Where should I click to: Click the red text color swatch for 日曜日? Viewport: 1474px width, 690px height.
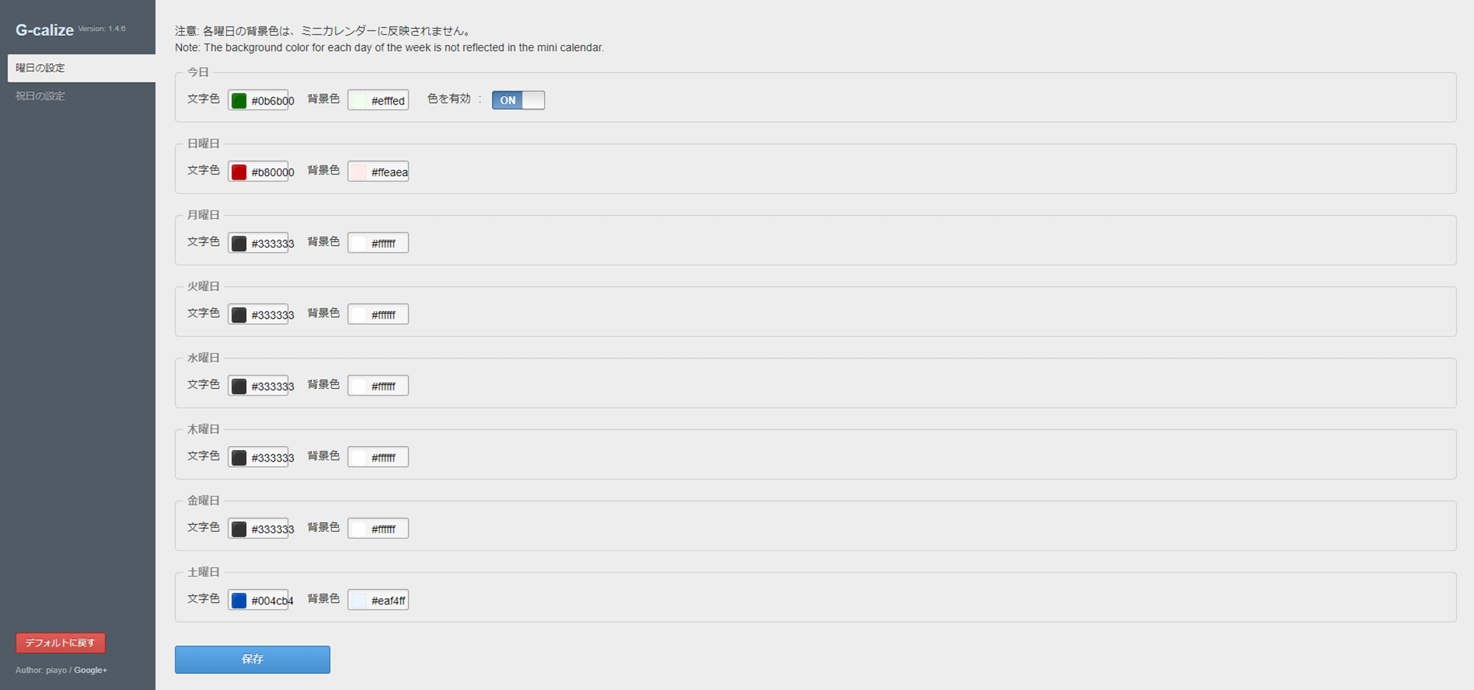(239, 172)
